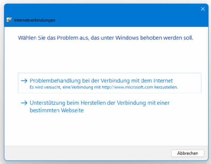This screenshot has height=164, width=211.
Task: Click the 'Internetverbindungen' title text
Action: pyautogui.click(x=35, y=20)
